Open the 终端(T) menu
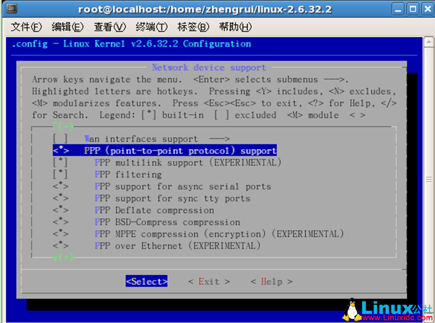 (x=151, y=27)
